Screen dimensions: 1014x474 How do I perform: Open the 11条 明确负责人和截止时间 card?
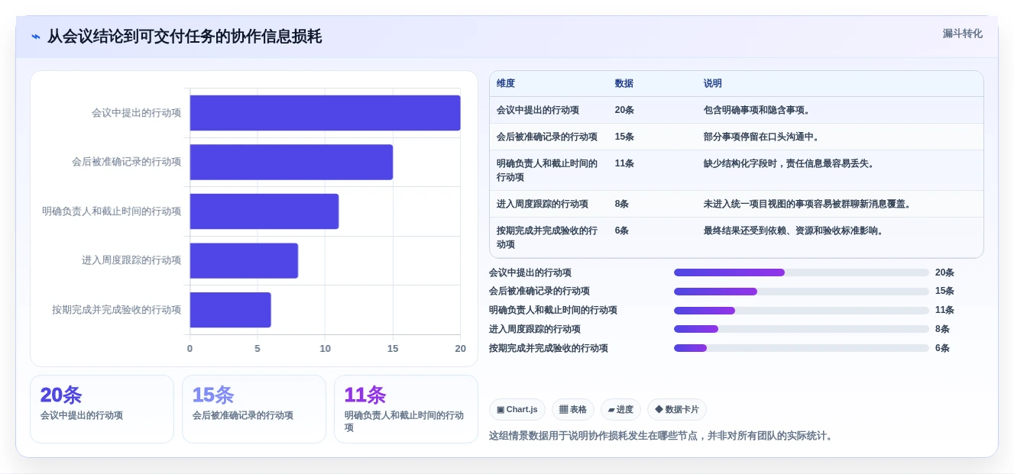[x=406, y=408]
